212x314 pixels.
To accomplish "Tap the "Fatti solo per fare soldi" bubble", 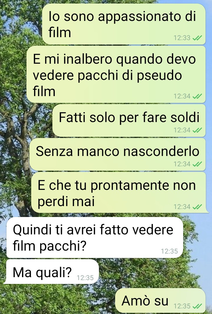I will pyautogui.click(x=129, y=121).
